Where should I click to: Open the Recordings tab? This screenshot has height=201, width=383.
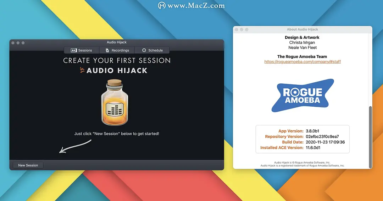117,50
